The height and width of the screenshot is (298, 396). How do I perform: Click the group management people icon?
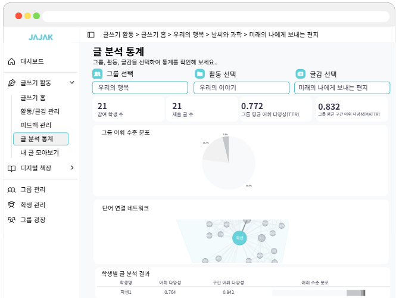(12, 190)
